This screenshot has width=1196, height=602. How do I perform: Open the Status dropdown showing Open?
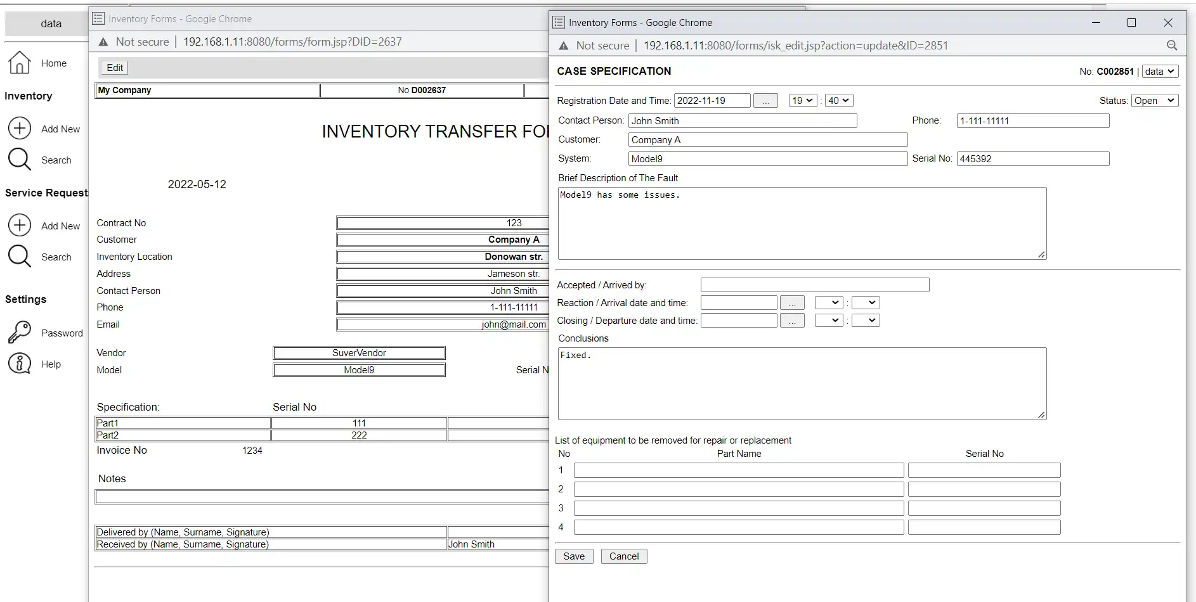pyautogui.click(x=1155, y=101)
